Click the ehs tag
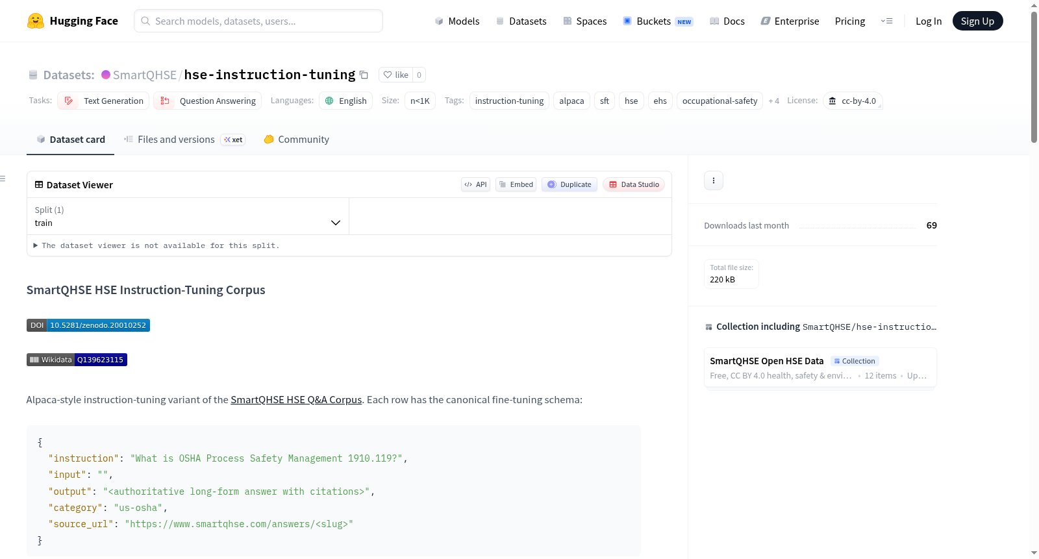 (660, 101)
